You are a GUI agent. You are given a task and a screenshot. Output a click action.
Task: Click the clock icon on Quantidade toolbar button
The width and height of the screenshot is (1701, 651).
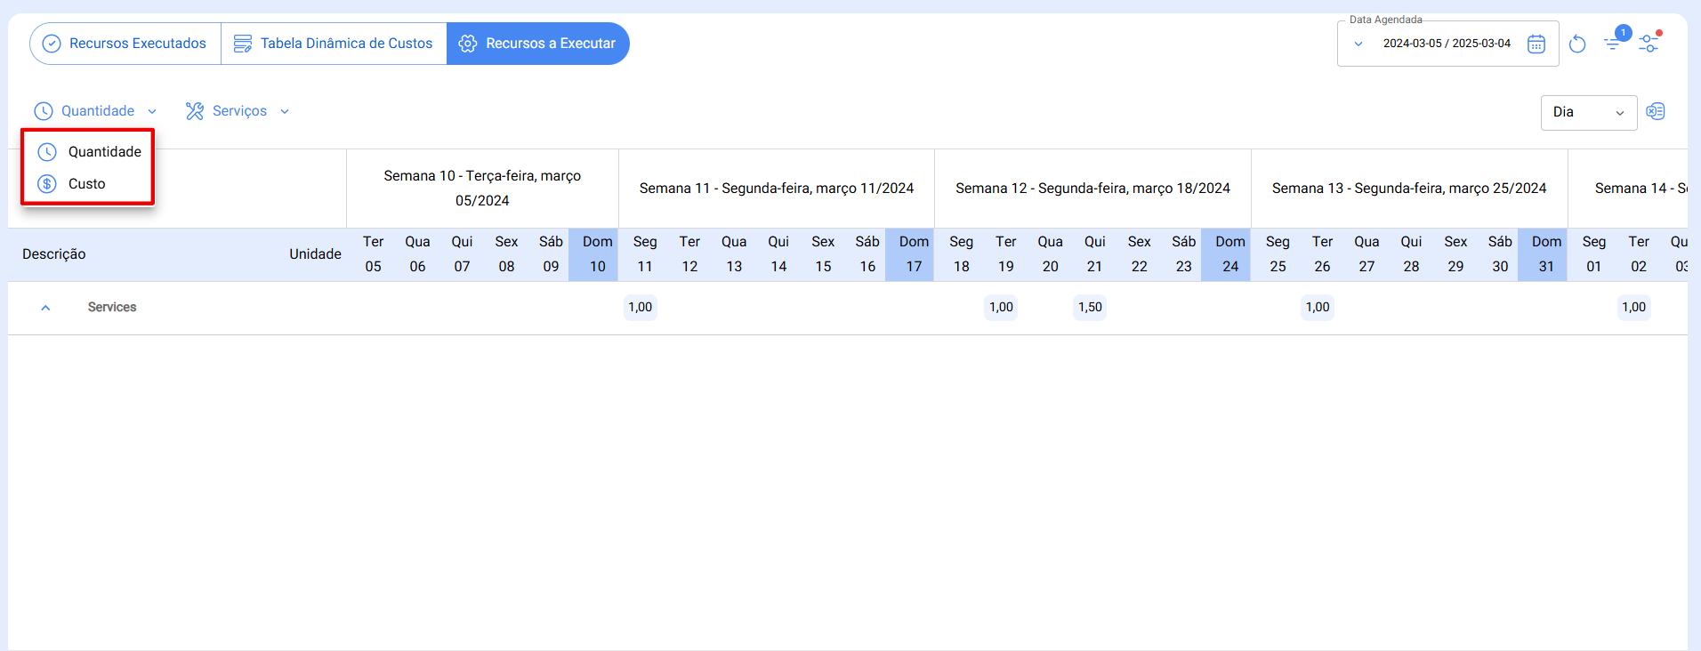tap(44, 111)
